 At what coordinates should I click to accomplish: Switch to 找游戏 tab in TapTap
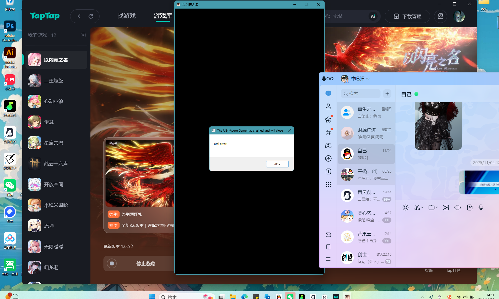tap(127, 16)
